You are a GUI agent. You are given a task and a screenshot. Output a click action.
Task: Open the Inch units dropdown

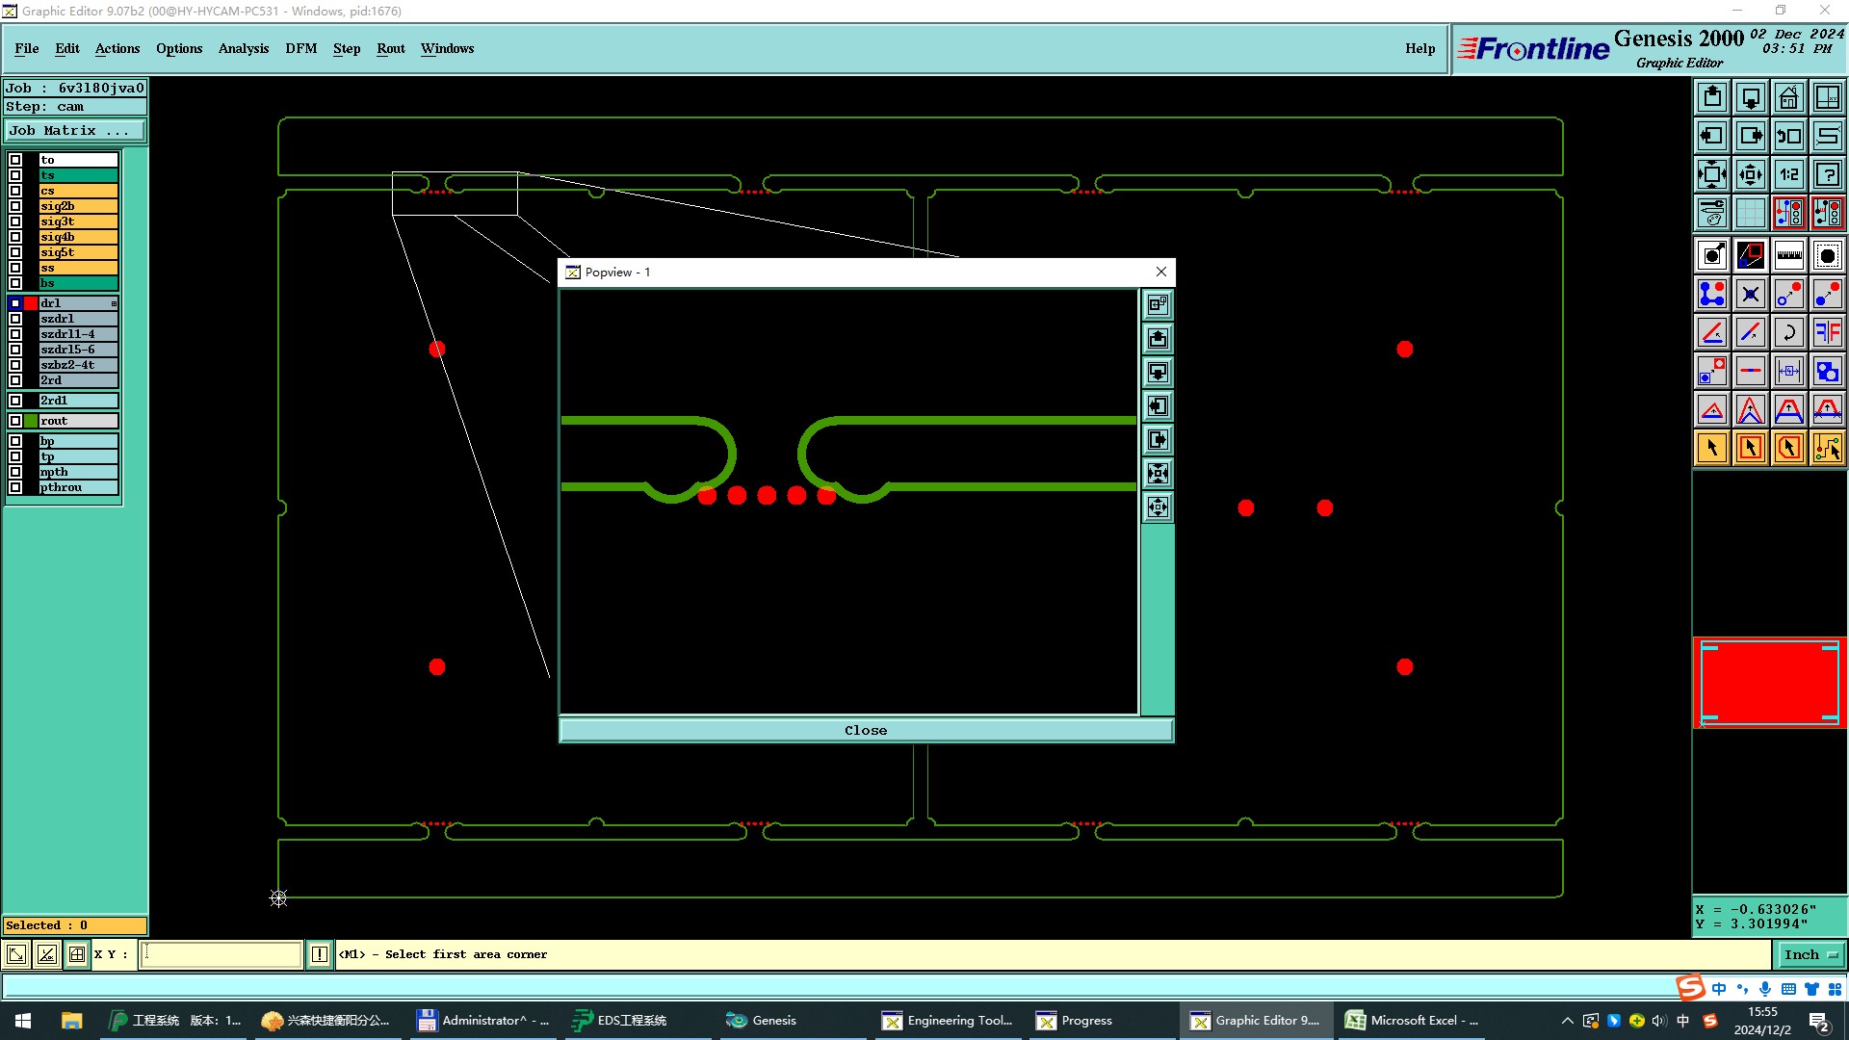coord(1810,954)
